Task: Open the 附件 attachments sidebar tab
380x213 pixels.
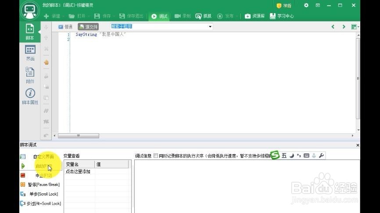Action: point(30,75)
